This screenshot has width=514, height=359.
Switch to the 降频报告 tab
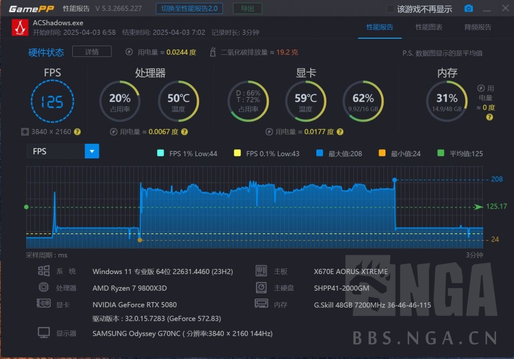click(x=477, y=28)
